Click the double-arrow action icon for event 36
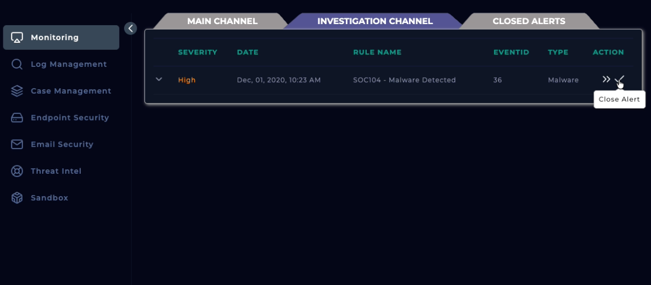Image resolution: width=651 pixels, height=285 pixels. click(x=606, y=79)
